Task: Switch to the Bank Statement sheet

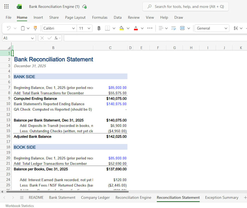Action: (62, 197)
